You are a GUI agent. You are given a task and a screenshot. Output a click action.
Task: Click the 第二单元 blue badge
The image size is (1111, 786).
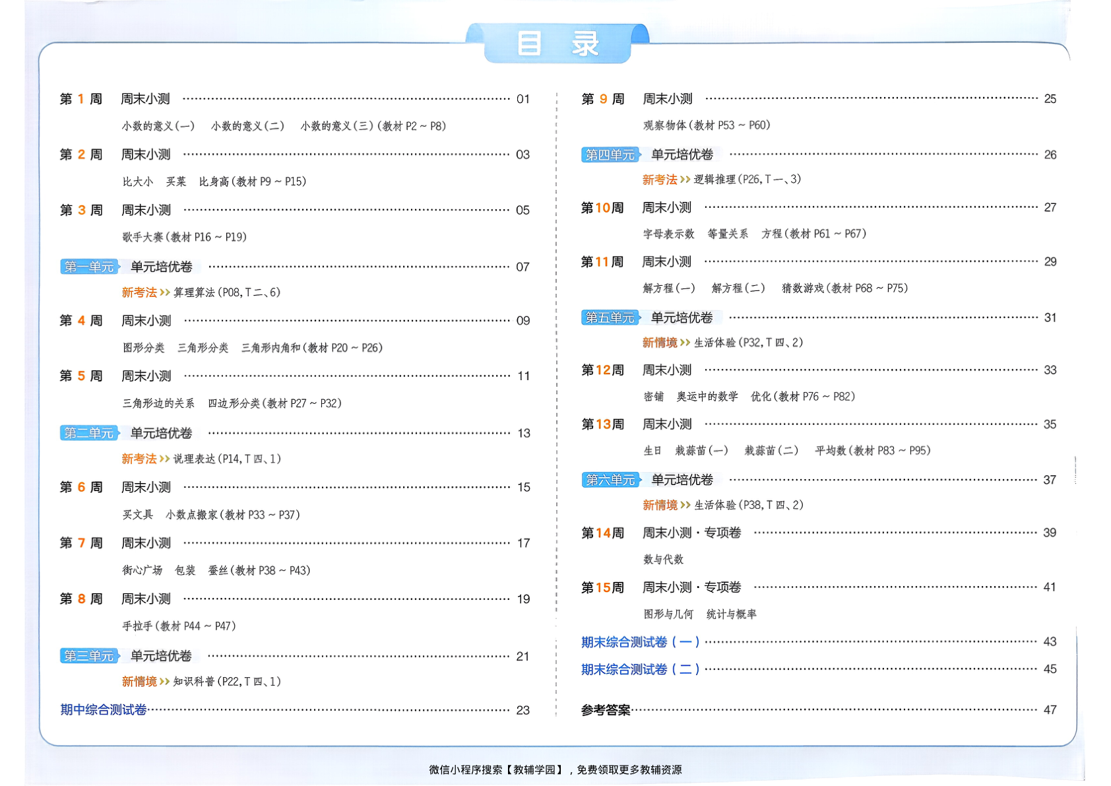(89, 433)
